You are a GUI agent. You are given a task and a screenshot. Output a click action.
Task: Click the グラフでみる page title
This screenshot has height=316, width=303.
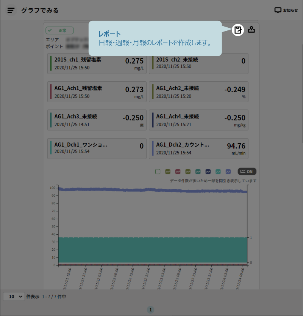(x=40, y=10)
